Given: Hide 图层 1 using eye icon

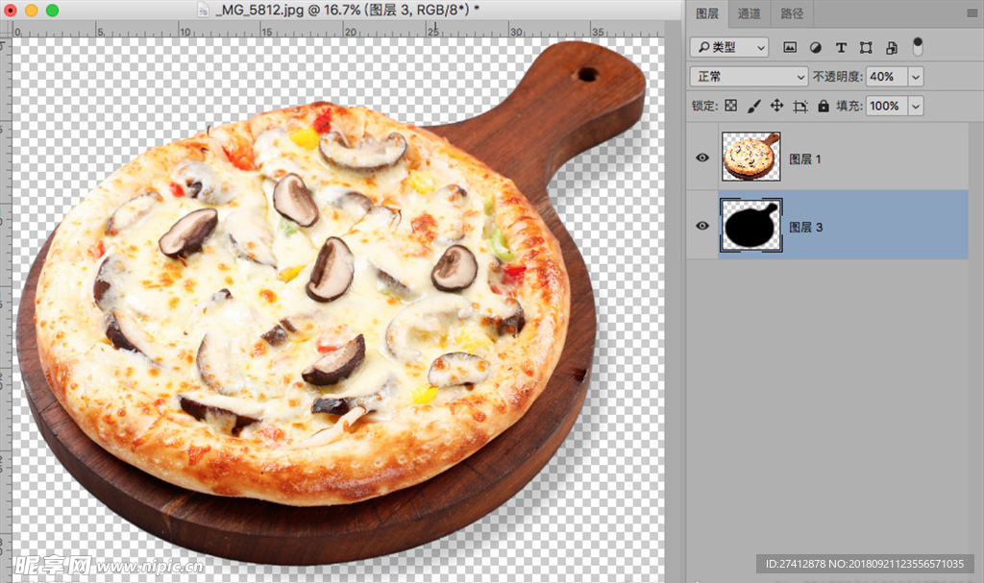Looking at the screenshot, I should pos(702,158).
